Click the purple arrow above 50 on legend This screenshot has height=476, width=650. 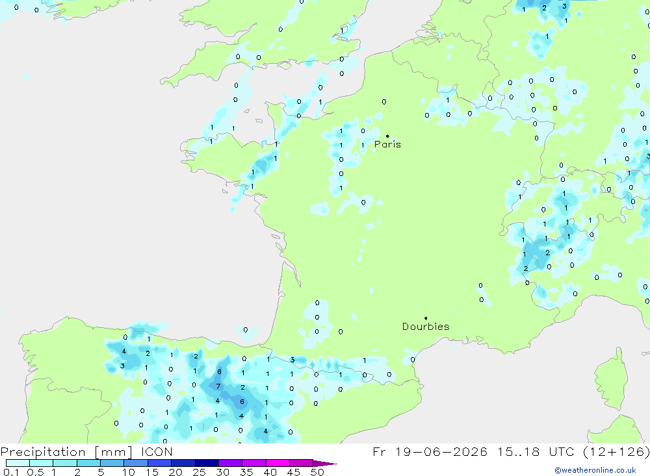325,463
